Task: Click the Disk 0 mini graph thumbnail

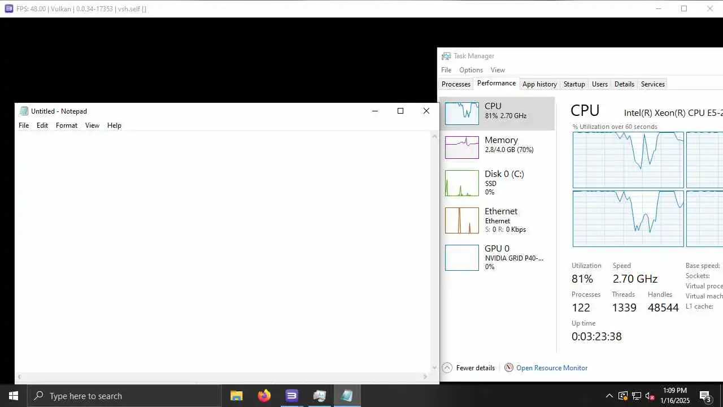Action: (462, 183)
